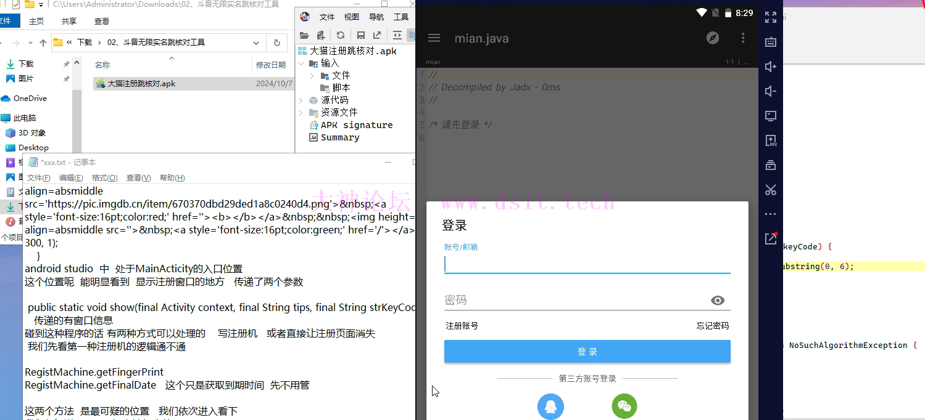The image size is (925, 420).
Task: Expand the 源代码 node in jadx tree
Action: [301, 100]
